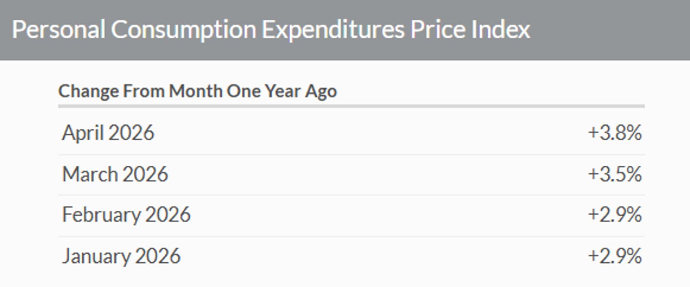Click the year 2026 in the April row
The width and height of the screenshot is (690, 287).
(132, 133)
